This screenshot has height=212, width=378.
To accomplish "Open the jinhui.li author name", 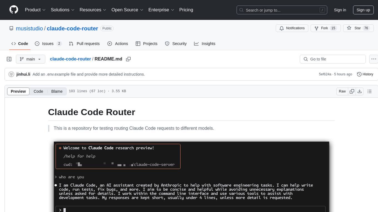I will [x=23, y=74].
